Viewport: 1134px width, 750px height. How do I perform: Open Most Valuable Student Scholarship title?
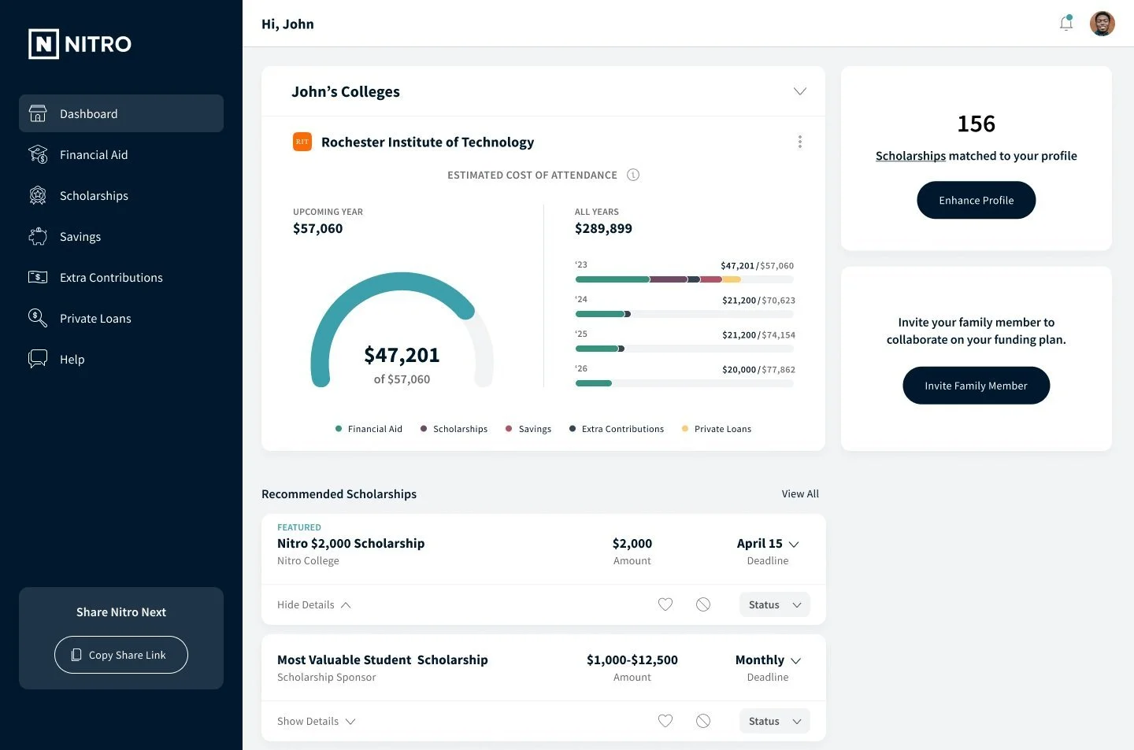point(383,659)
